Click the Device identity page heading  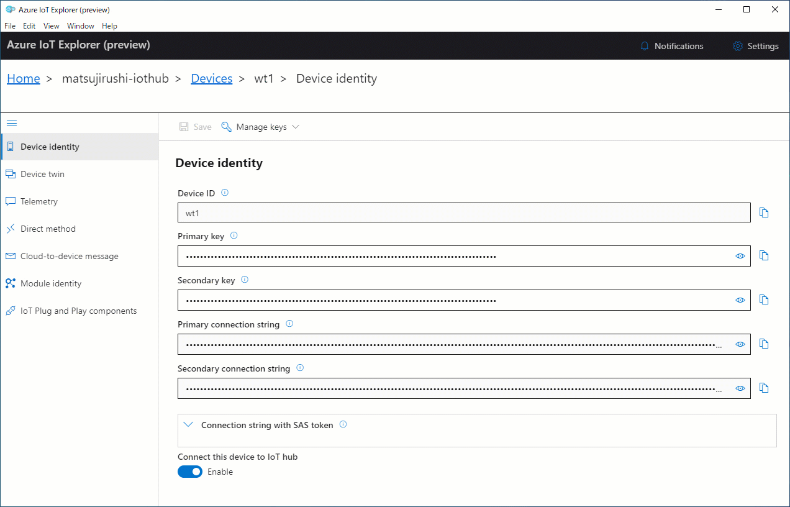[219, 163]
